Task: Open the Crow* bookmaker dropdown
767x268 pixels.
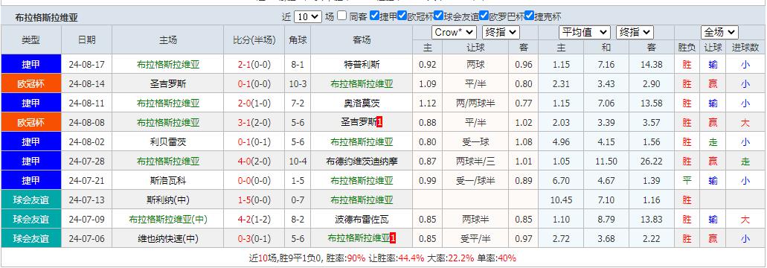Action: (454, 32)
